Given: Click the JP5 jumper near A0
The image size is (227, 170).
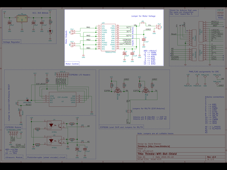Looking at the screenshot, I should (x=82, y=126).
